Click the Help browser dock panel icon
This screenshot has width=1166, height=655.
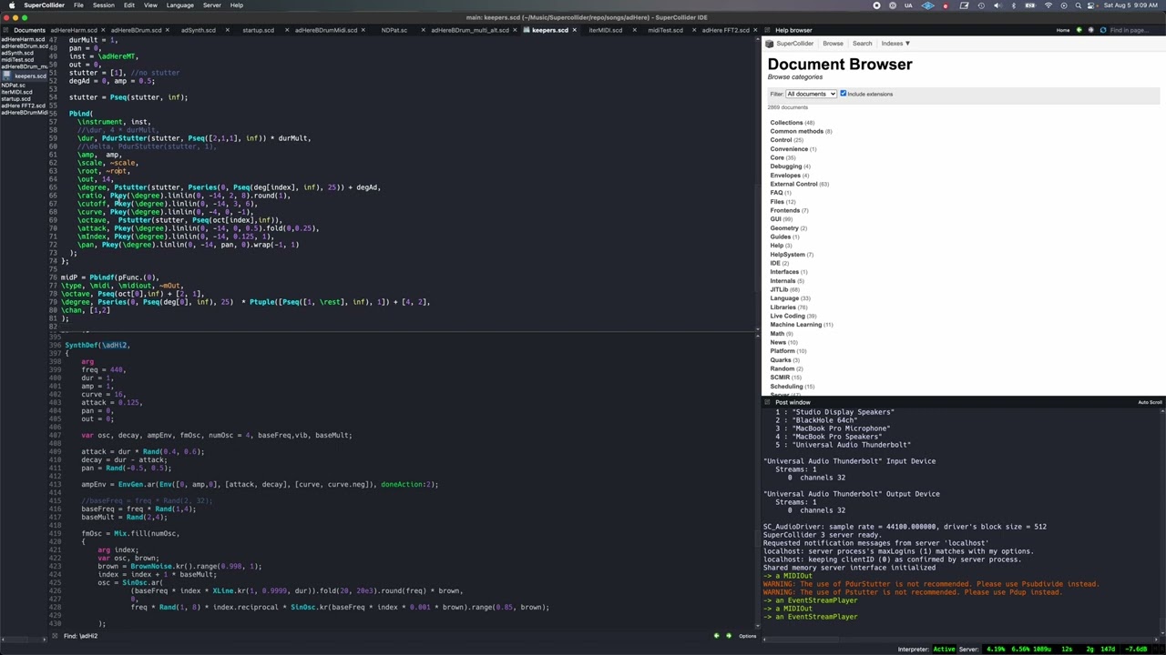pyautogui.click(x=769, y=30)
